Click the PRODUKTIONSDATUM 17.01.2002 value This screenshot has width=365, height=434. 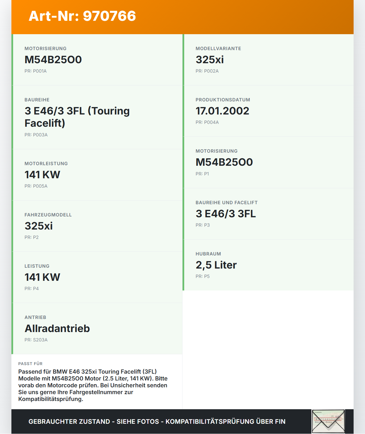click(x=222, y=111)
